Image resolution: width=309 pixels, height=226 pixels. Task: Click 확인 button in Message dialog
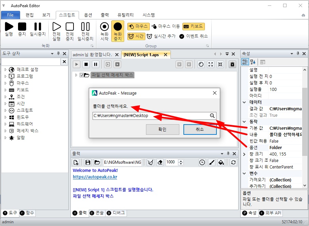(x=162, y=129)
